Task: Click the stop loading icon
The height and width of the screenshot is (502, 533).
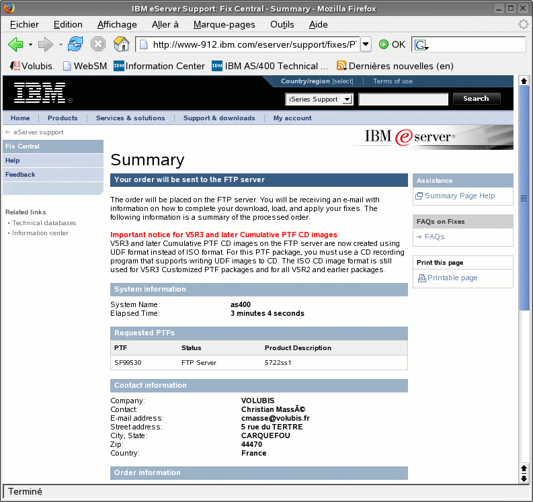Action: coord(98,44)
